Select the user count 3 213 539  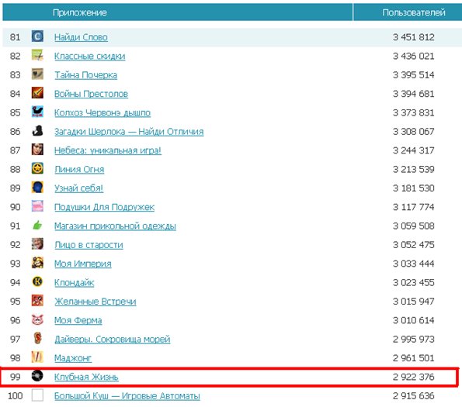413,169
